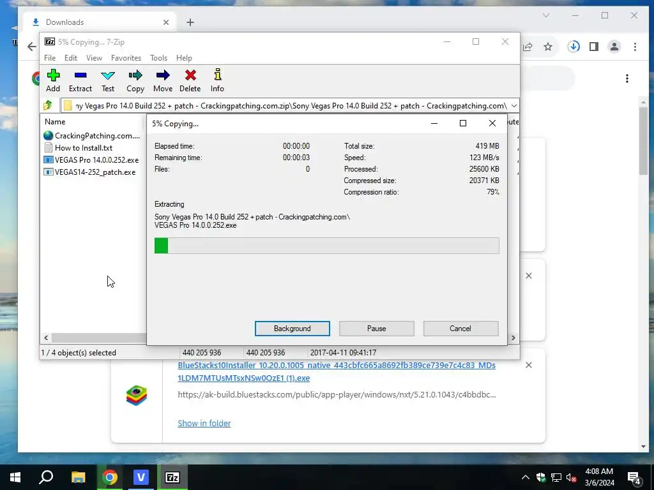Open the Windows Start menu
Viewport: 654px width, 490px height.
[x=15, y=477]
